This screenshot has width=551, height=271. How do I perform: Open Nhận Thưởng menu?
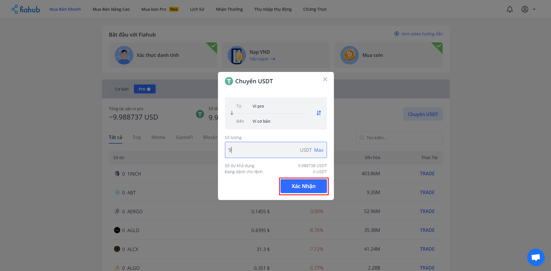[x=229, y=9]
